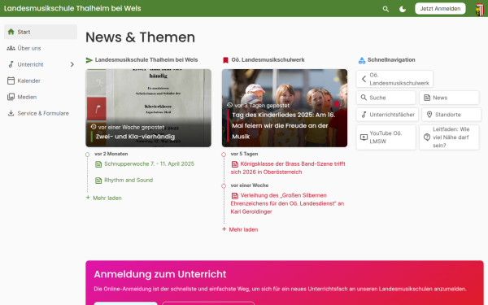
Task: Open the Zwei- und Kla-vierhändig news card
Action: (x=149, y=108)
